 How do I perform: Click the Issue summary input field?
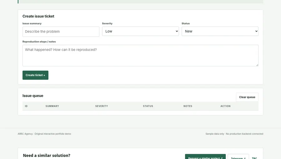(x=61, y=32)
